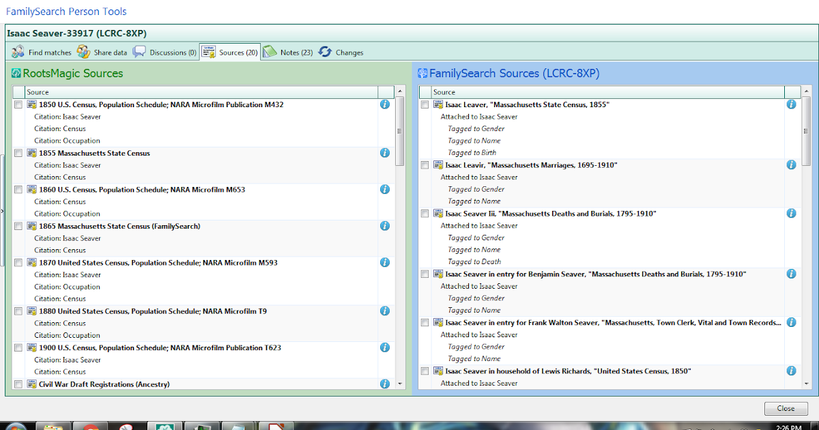
Task: Check the 1860 U.S. Census source checkbox
Action: pos(18,190)
